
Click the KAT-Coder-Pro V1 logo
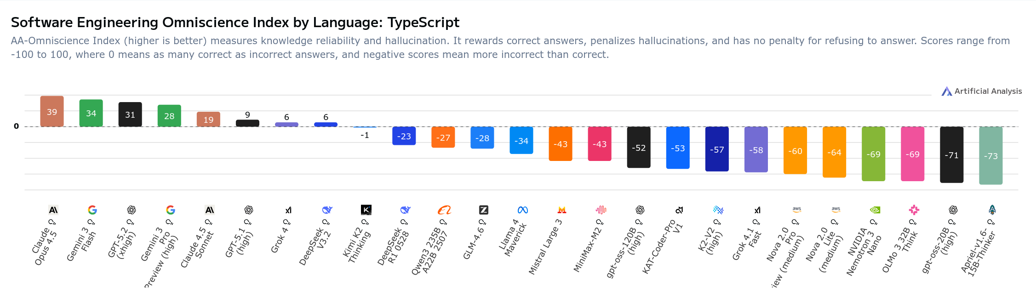tap(679, 210)
